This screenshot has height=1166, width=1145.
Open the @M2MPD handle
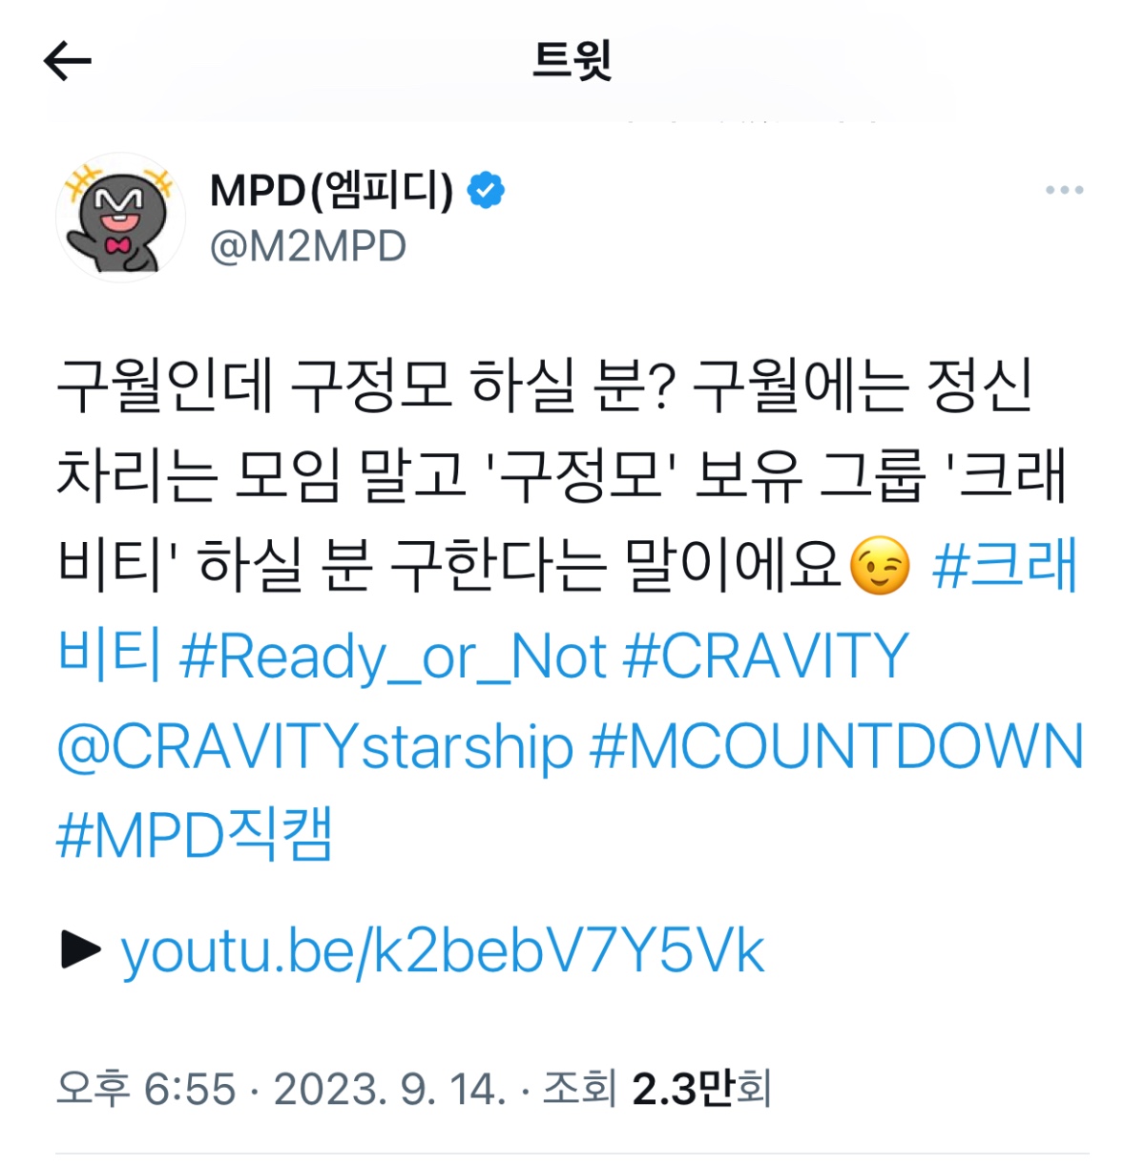click(x=308, y=247)
